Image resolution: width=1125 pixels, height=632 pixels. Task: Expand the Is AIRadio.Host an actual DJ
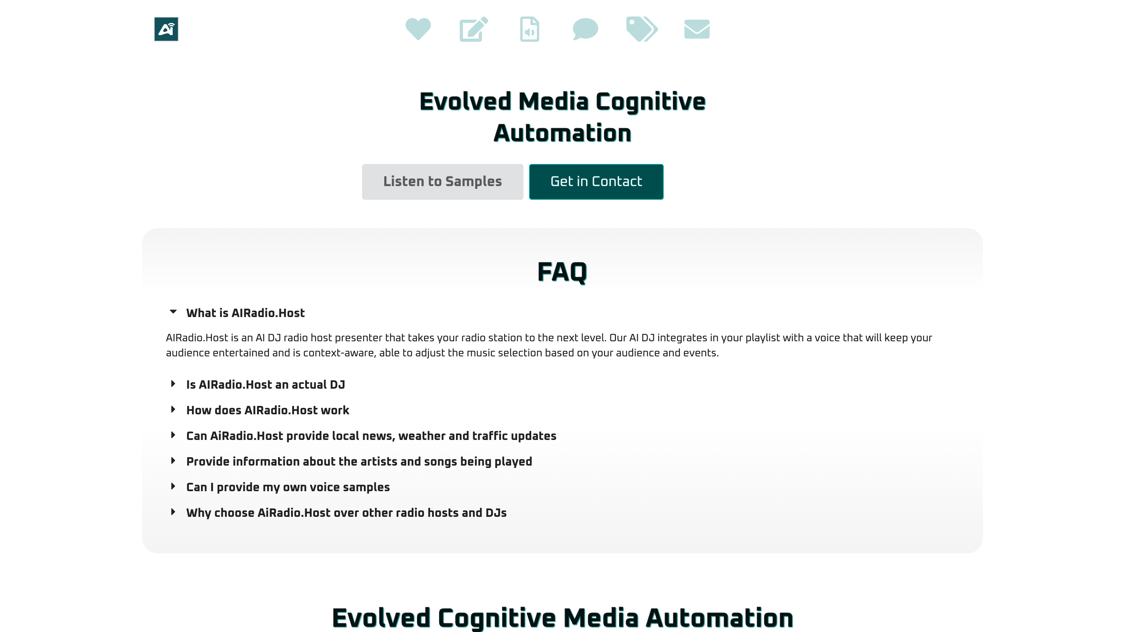click(x=266, y=384)
